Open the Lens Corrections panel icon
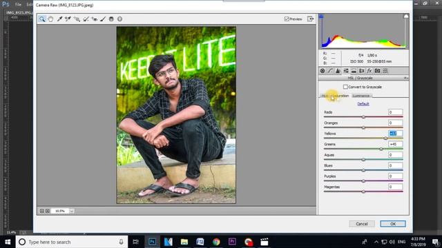Screen dimensions: 442x248 (x=362, y=71)
